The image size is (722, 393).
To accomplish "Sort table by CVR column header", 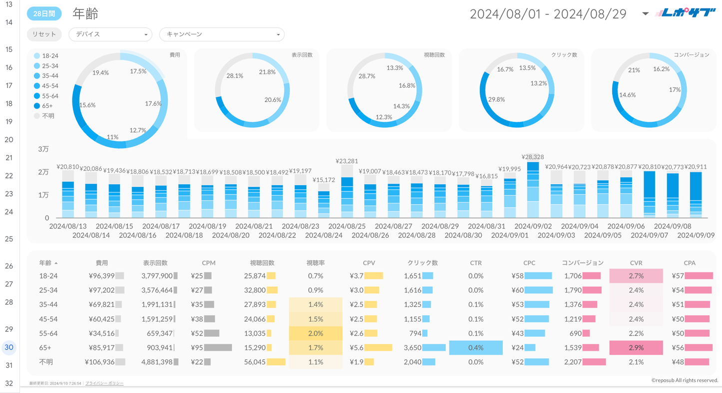I will (x=636, y=262).
